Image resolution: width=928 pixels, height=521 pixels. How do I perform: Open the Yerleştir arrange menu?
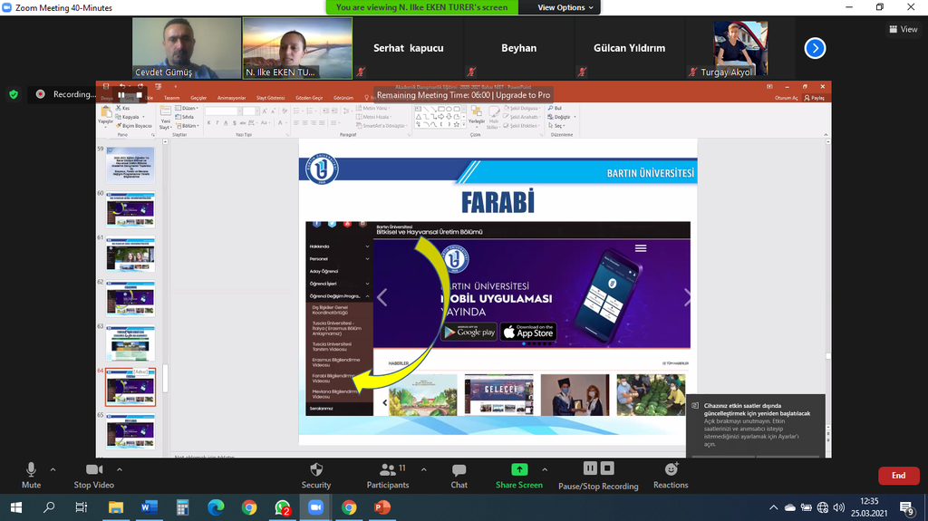click(x=477, y=116)
